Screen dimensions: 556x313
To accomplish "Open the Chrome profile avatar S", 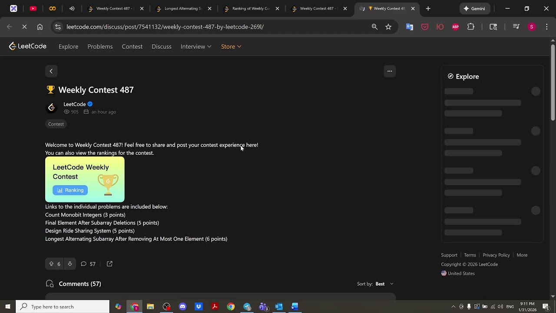I will pos(531,27).
